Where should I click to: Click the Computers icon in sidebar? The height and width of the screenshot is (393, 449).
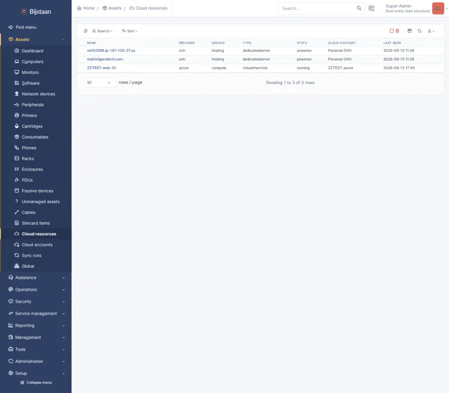[17, 62]
